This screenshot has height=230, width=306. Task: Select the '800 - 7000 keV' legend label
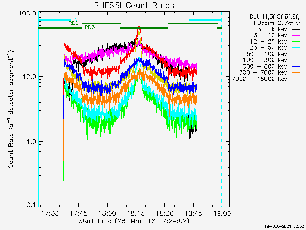[263, 72]
